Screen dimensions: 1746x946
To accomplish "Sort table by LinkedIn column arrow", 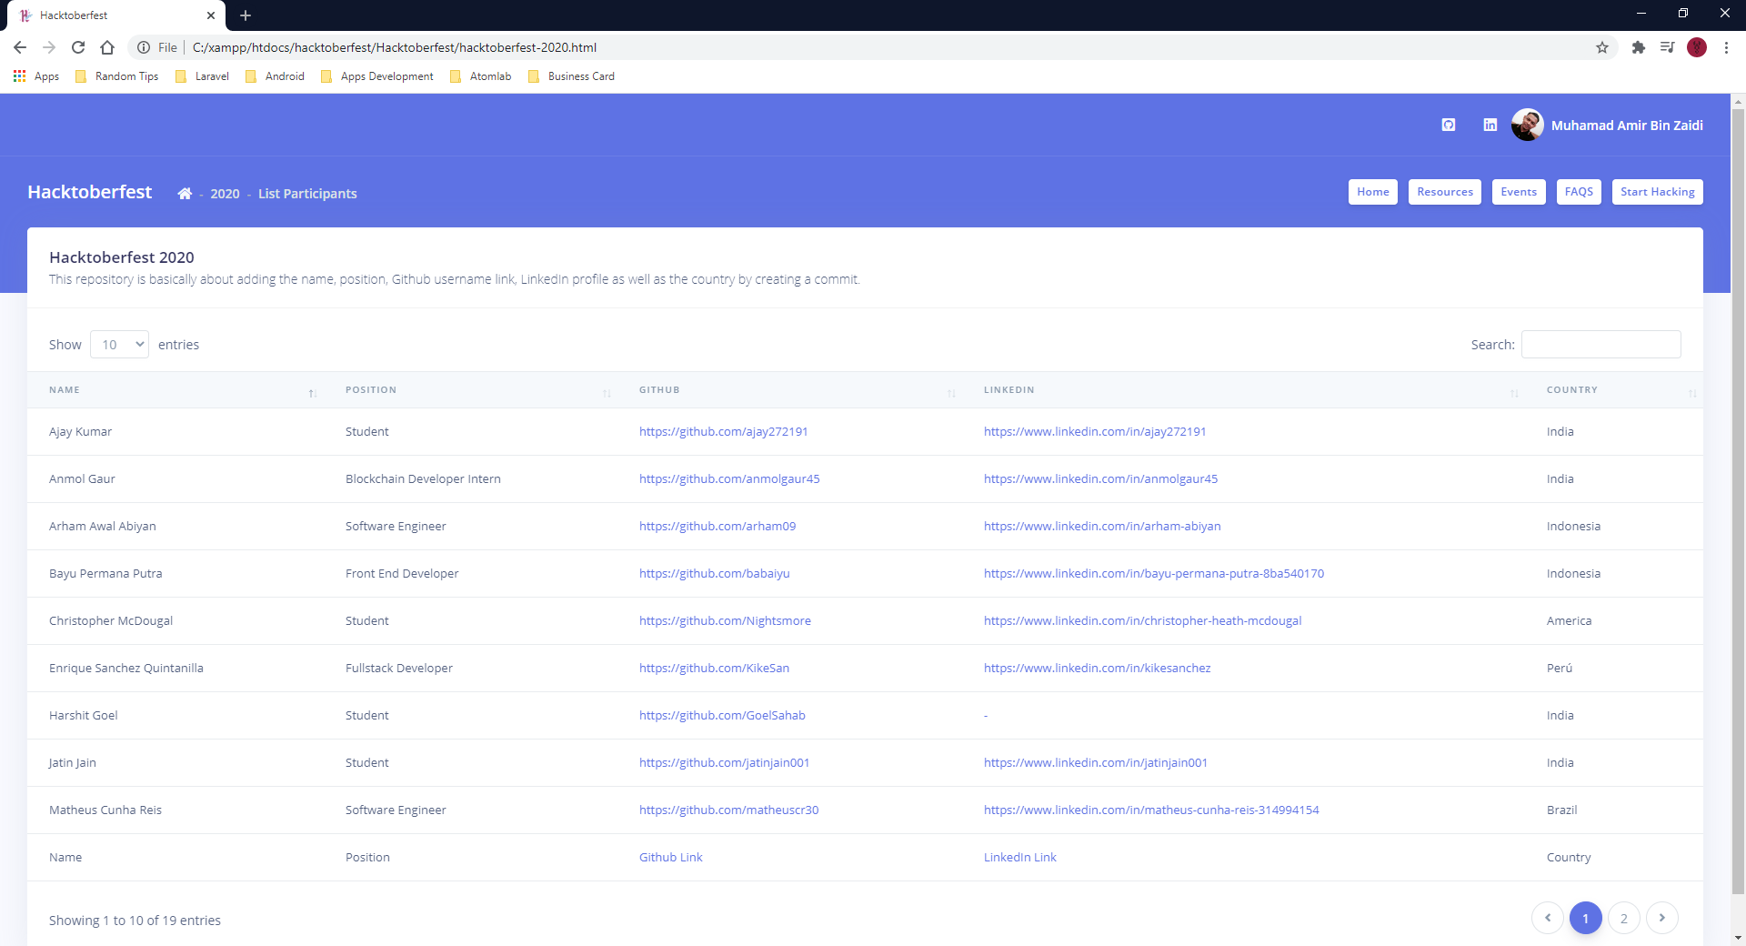I will [x=1514, y=393].
